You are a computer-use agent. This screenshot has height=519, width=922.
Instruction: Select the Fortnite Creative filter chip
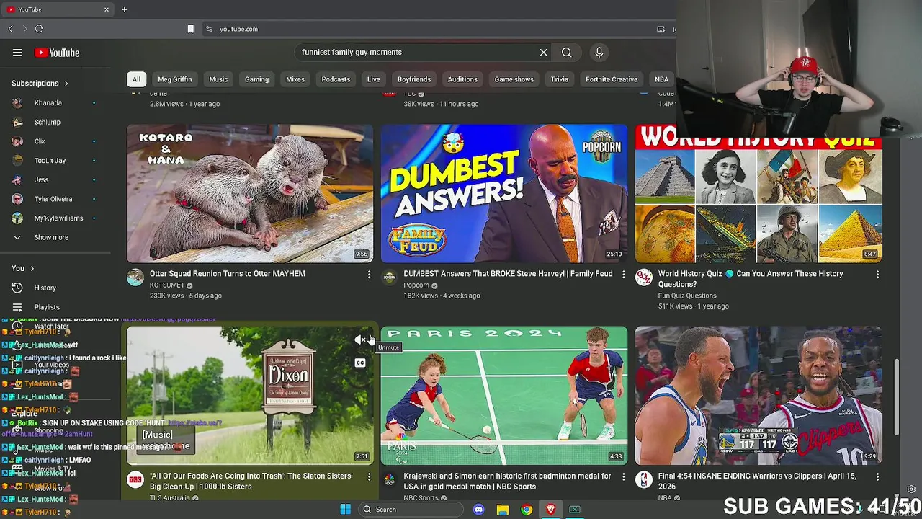pyautogui.click(x=612, y=79)
